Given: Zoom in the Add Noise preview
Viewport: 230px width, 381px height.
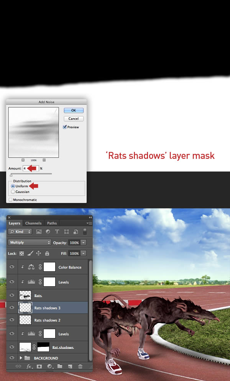Looking at the screenshot, I should click(44, 160).
